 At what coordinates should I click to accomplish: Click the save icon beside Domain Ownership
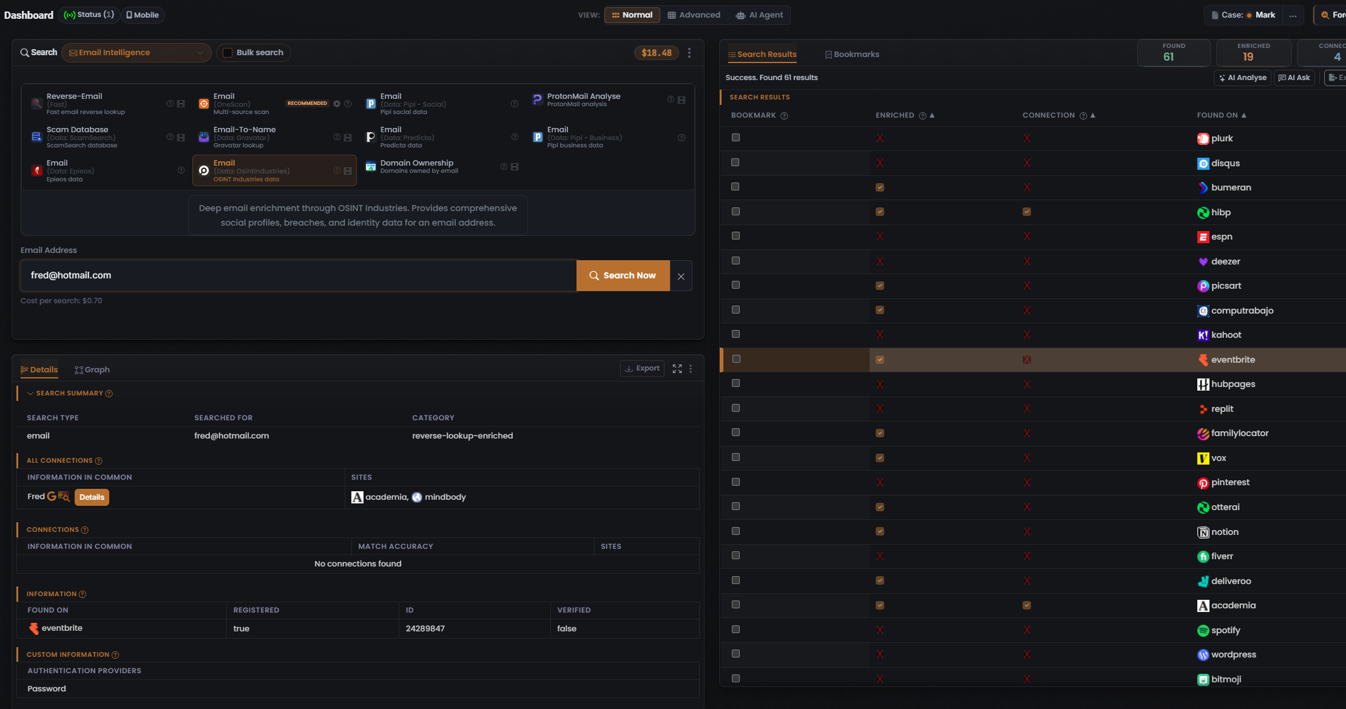point(515,167)
